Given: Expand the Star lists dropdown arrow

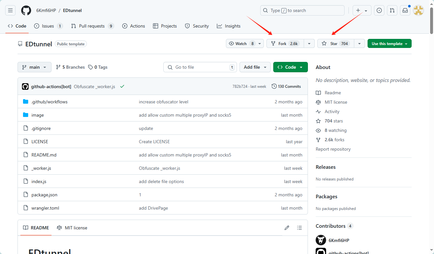Looking at the screenshot, I should pyautogui.click(x=359, y=43).
